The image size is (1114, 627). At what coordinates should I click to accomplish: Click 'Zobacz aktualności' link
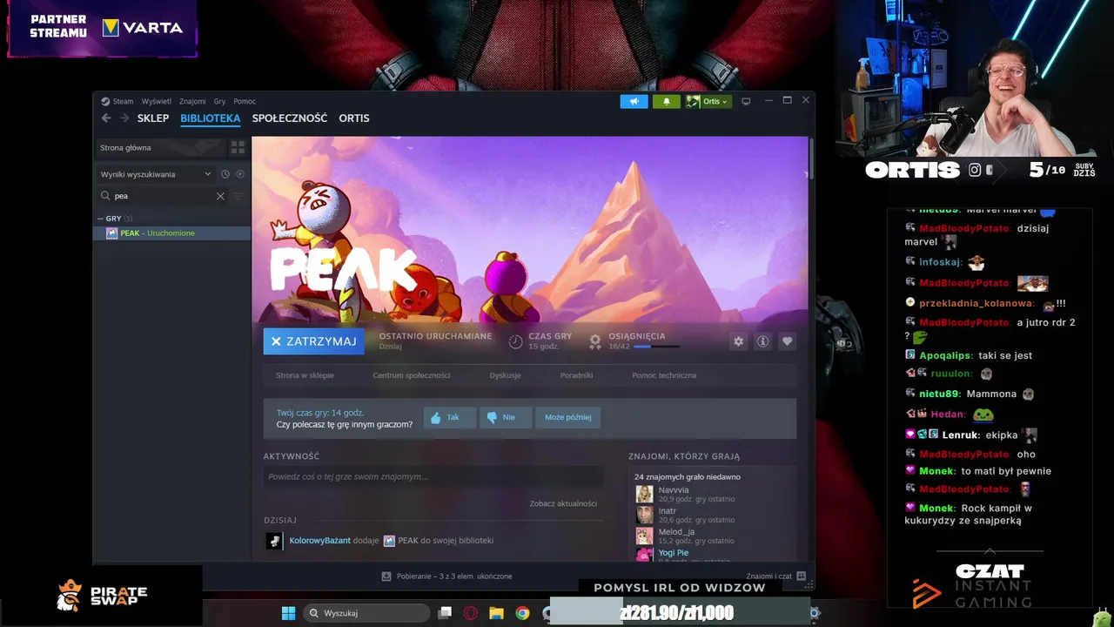point(563,503)
